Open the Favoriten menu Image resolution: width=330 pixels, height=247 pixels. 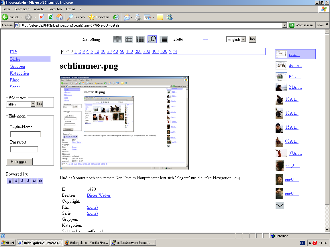coord(55,9)
